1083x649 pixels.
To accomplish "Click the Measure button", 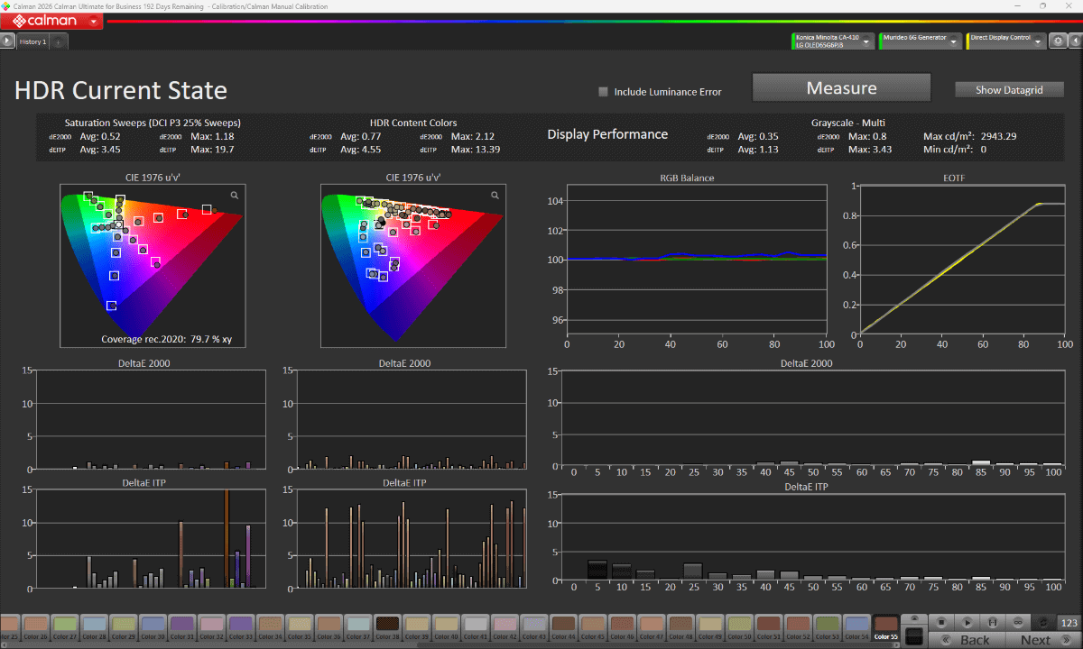I will [841, 88].
